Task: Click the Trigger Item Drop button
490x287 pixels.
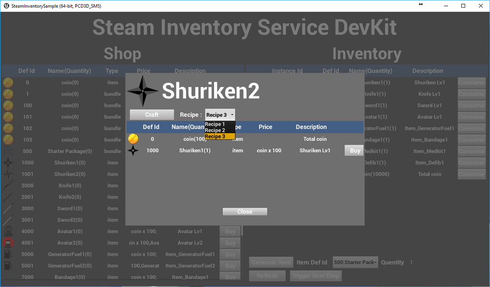Action: 315,276
